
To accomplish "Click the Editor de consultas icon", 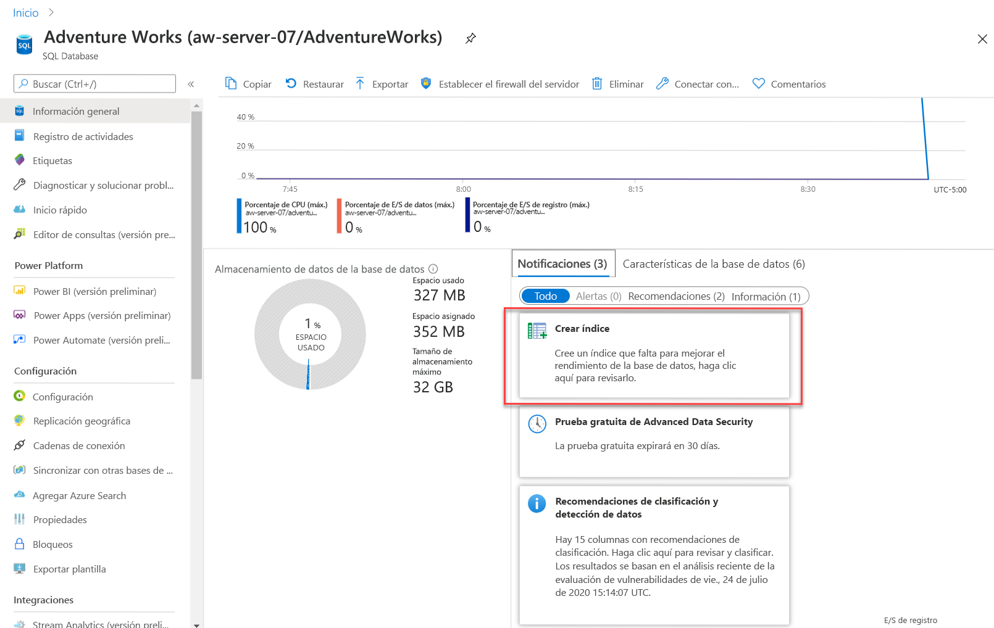I will click(x=20, y=234).
